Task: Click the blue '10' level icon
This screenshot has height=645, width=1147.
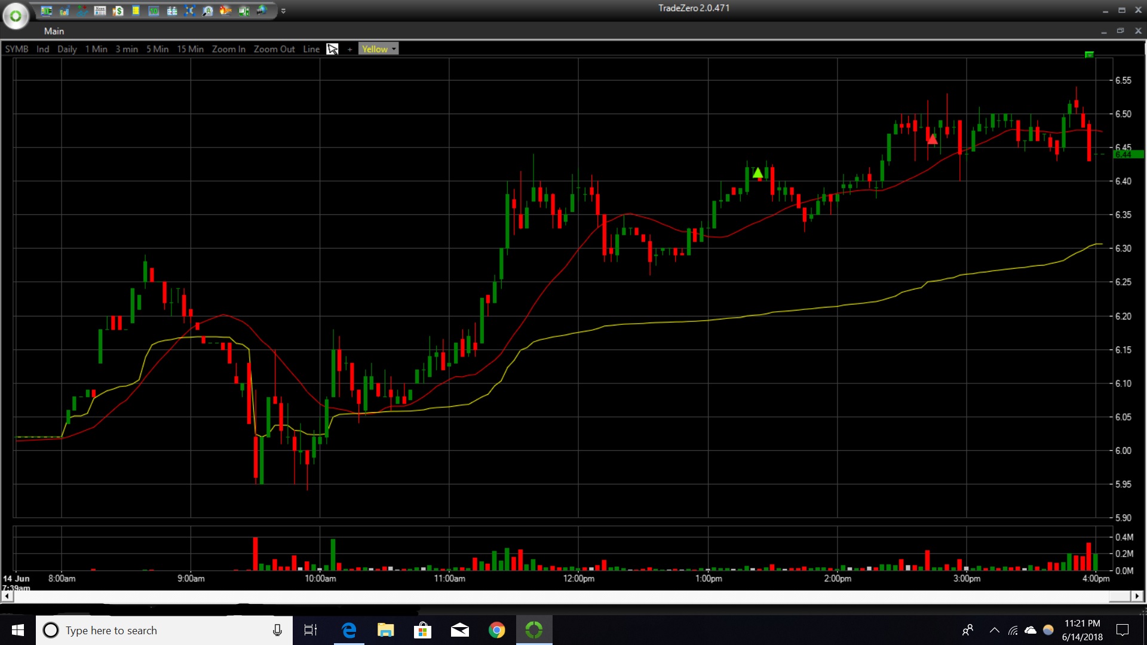Action: pyautogui.click(x=154, y=11)
